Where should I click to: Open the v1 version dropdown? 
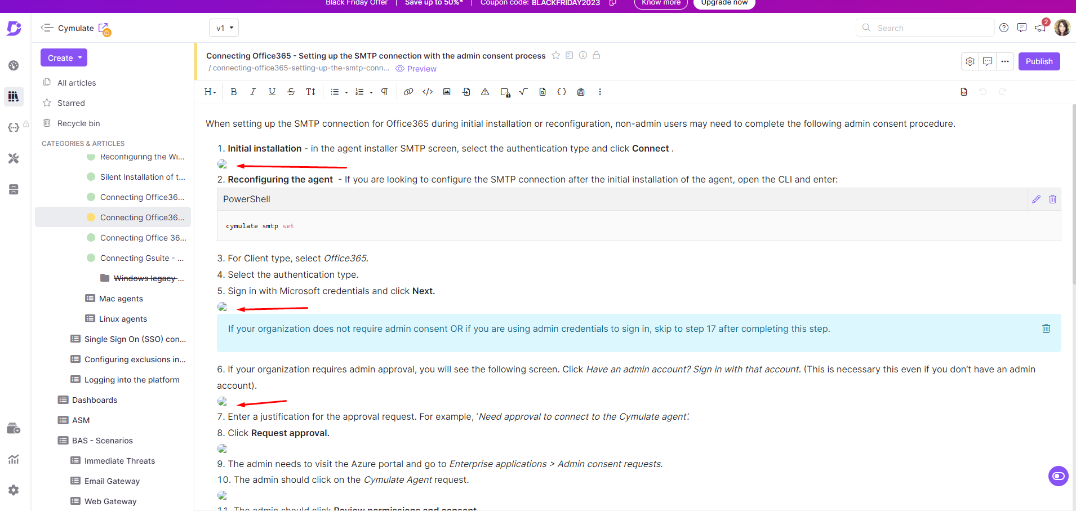(223, 27)
